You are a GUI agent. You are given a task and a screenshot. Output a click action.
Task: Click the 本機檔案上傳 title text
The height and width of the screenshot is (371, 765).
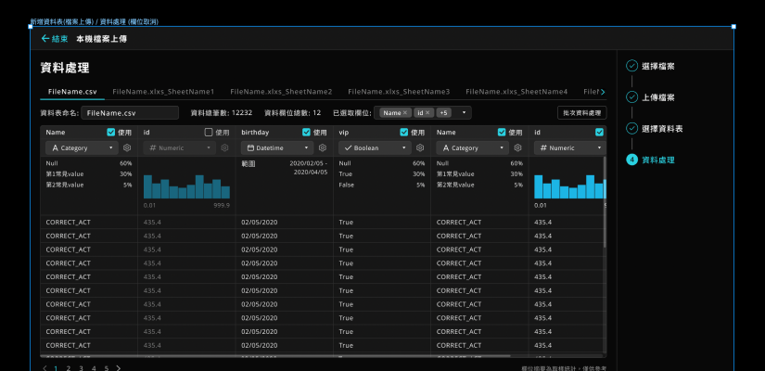click(x=101, y=39)
